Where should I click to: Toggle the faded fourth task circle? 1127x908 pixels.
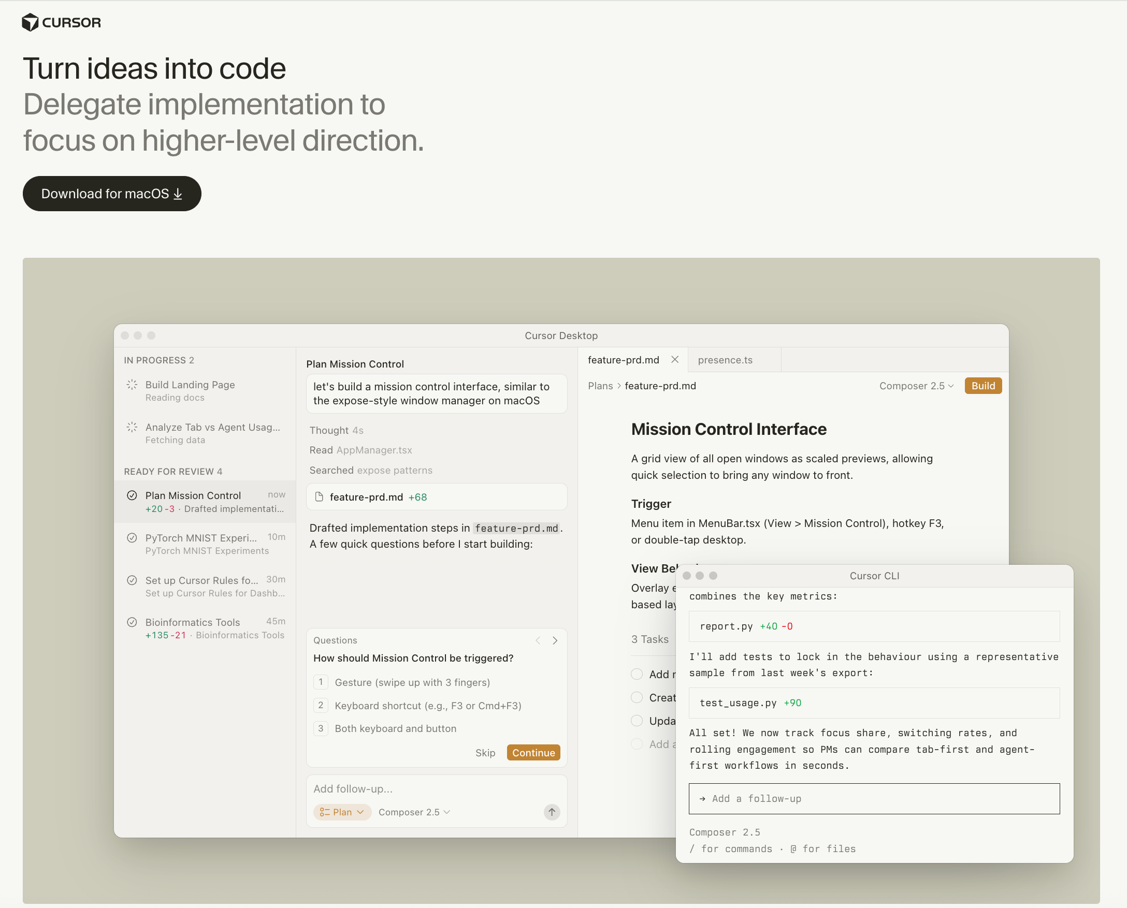[637, 744]
